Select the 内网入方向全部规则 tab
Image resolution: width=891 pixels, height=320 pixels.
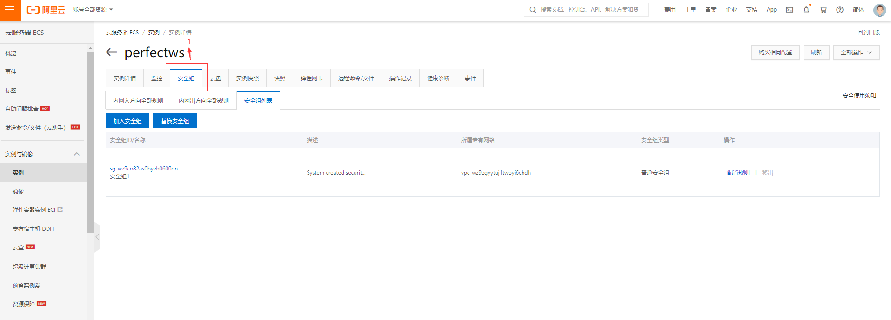pyautogui.click(x=138, y=101)
